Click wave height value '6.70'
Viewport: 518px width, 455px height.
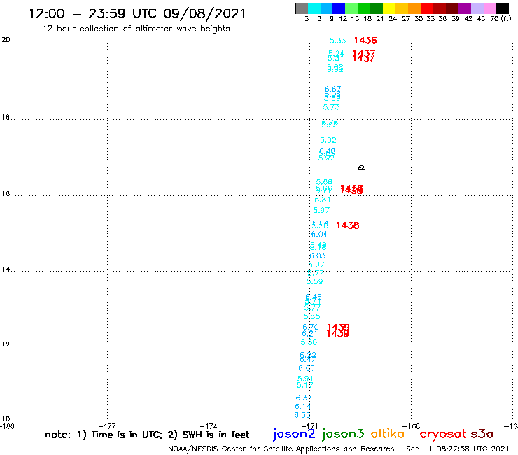click(311, 327)
